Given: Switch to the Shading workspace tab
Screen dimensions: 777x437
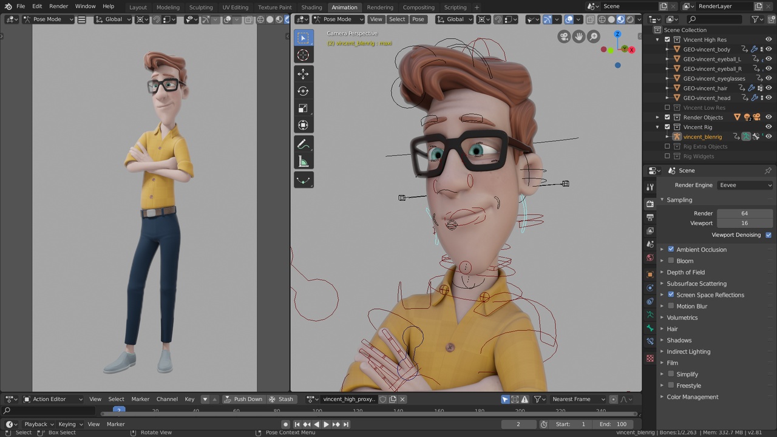Looking at the screenshot, I should [x=311, y=7].
